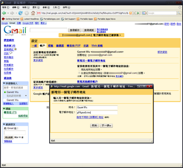The height and width of the screenshot is (168, 183).
Task: Open the 撰寫郵件 compose link
Action: pyautogui.click(x=9, y=40)
